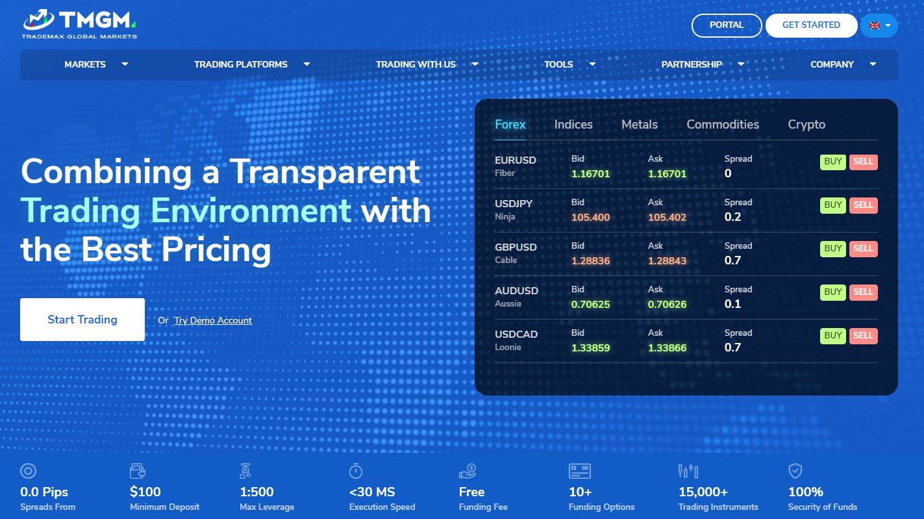This screenshot has height=519, width=924.
Task: Click BUY for AUDUSD
Action: pos(833,292)
